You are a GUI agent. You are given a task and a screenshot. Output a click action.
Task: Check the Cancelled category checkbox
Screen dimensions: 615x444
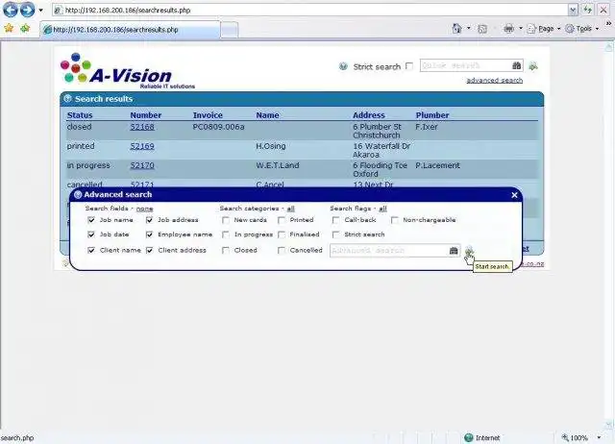(282, 250)
